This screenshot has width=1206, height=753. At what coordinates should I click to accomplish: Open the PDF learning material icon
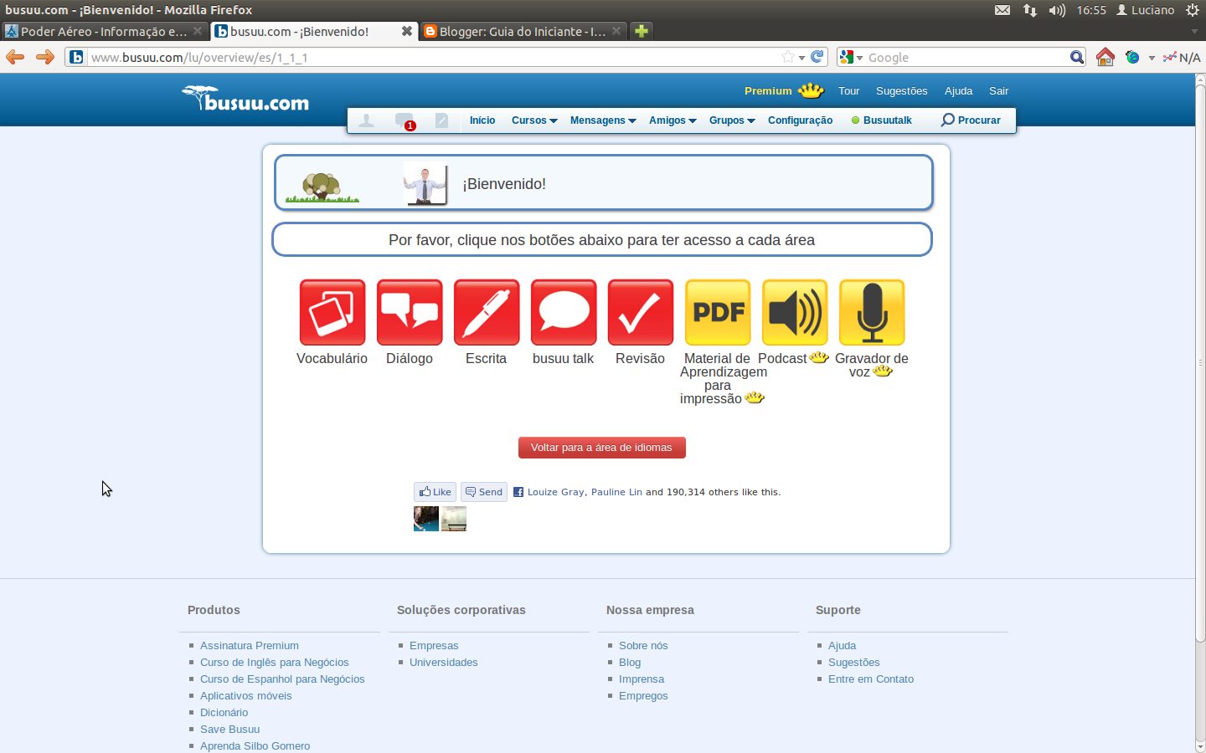click(x=718, y=312)
